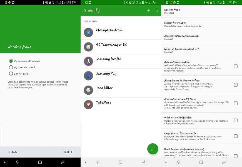Tap the recents button in the settings screen nav bar
The height and width of the screenshot is (167, 242).
pos(224,162)
